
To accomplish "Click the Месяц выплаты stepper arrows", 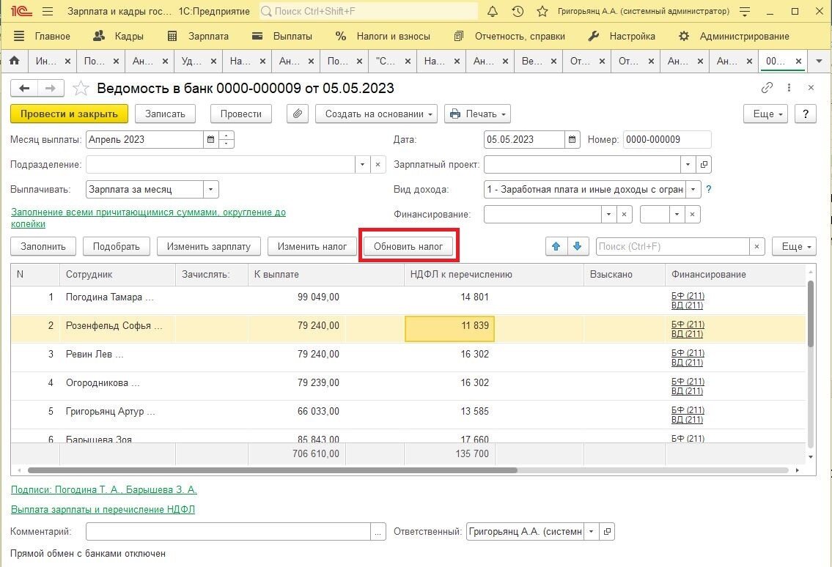I will [226, 139].
